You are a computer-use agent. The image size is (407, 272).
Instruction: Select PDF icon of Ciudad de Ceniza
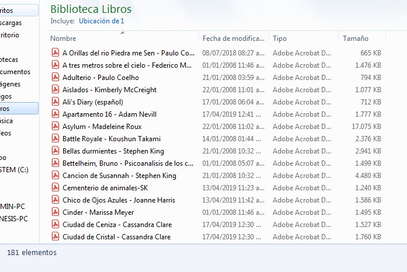click(55, 224)
